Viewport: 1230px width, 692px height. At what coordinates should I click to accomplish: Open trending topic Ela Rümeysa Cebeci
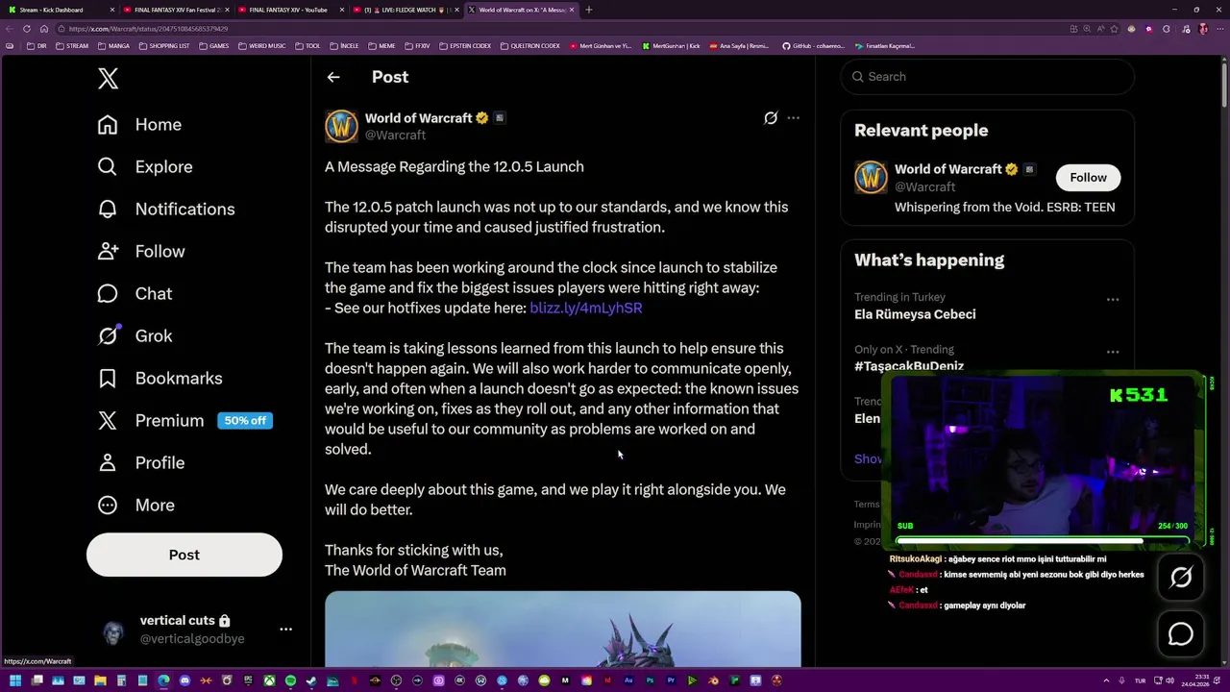pos(915,314)
